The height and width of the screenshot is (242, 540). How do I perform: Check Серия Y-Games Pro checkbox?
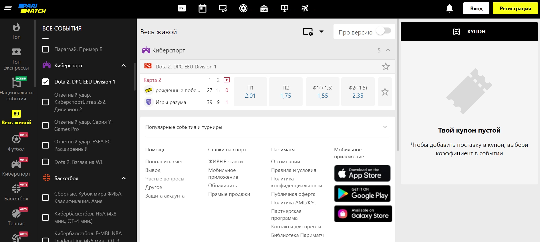[45, 125]
